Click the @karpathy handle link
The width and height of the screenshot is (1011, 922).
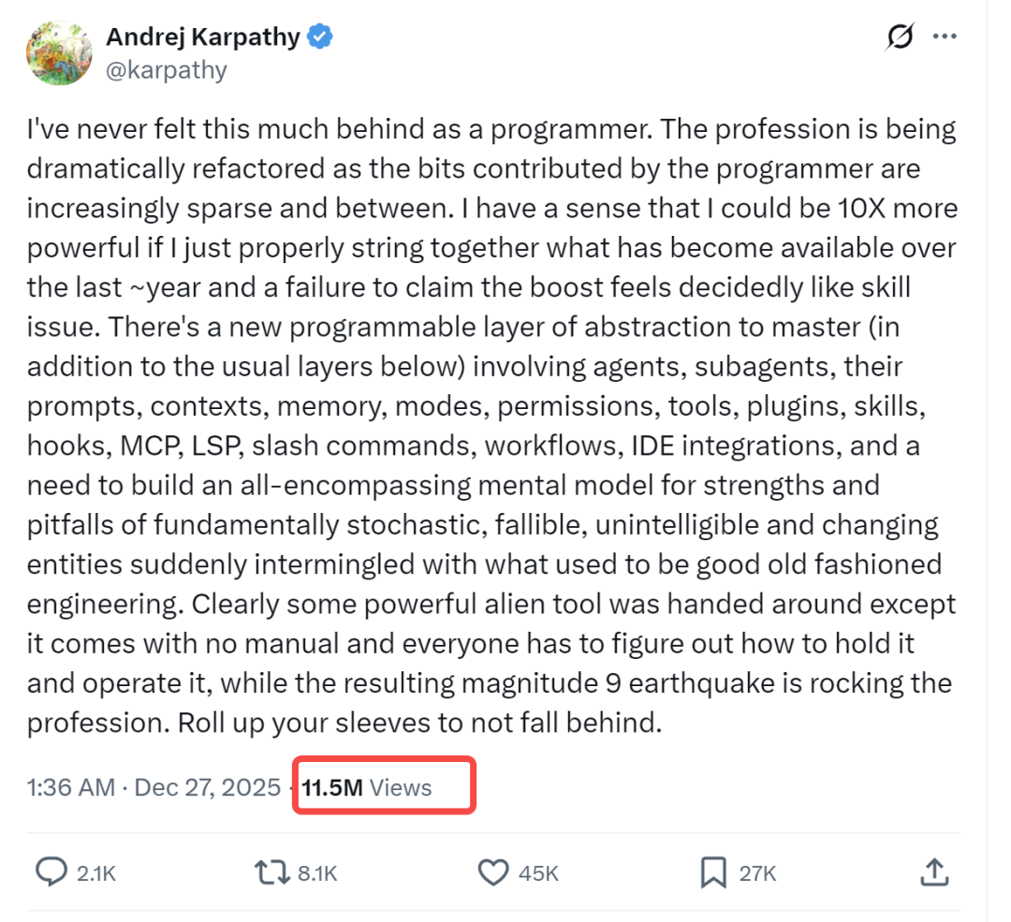(167, 68)
